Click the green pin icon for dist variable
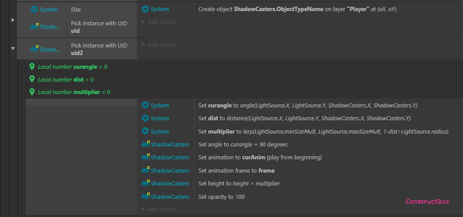 click(32, 79)
